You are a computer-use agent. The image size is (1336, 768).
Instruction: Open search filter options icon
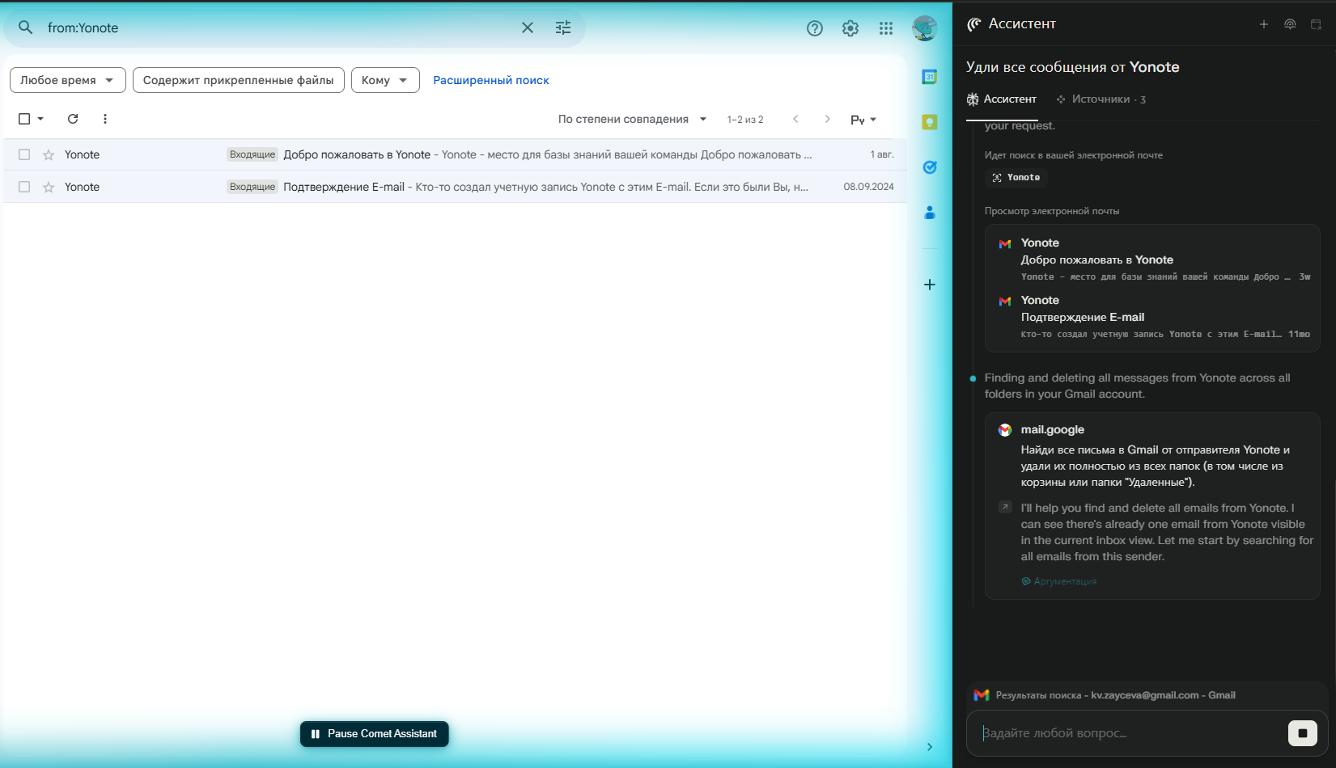pos(563,27)
